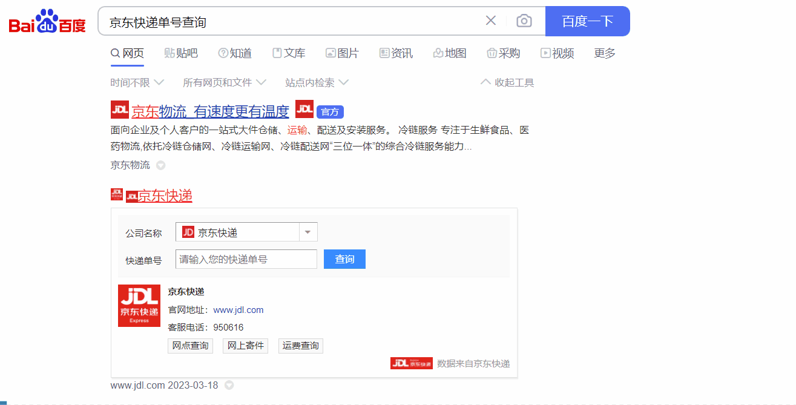Click feedback icon beside www.jdl.com date
Viewport: 796px width, 405px height.
(229, 385)
